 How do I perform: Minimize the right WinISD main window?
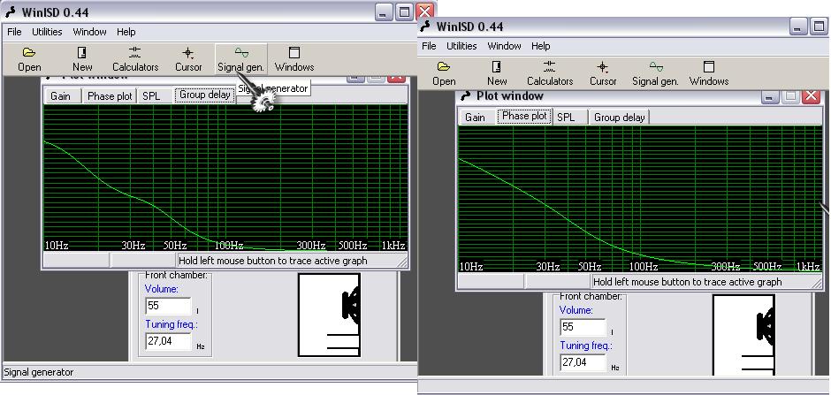[x=798, y=27]
